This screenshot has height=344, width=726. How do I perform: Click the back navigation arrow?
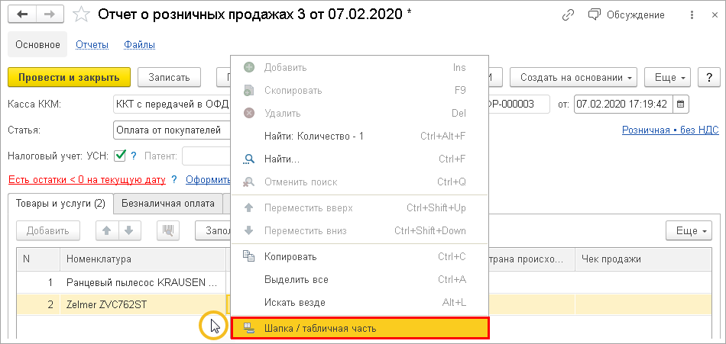23,15
